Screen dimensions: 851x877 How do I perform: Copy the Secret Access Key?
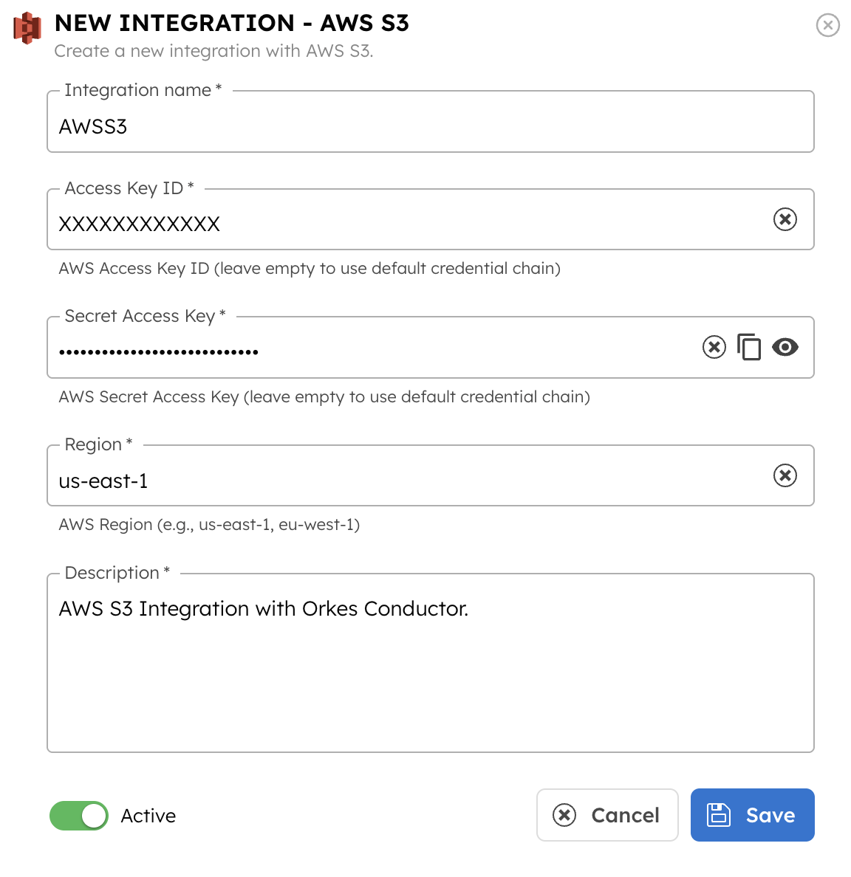point(749,348)
